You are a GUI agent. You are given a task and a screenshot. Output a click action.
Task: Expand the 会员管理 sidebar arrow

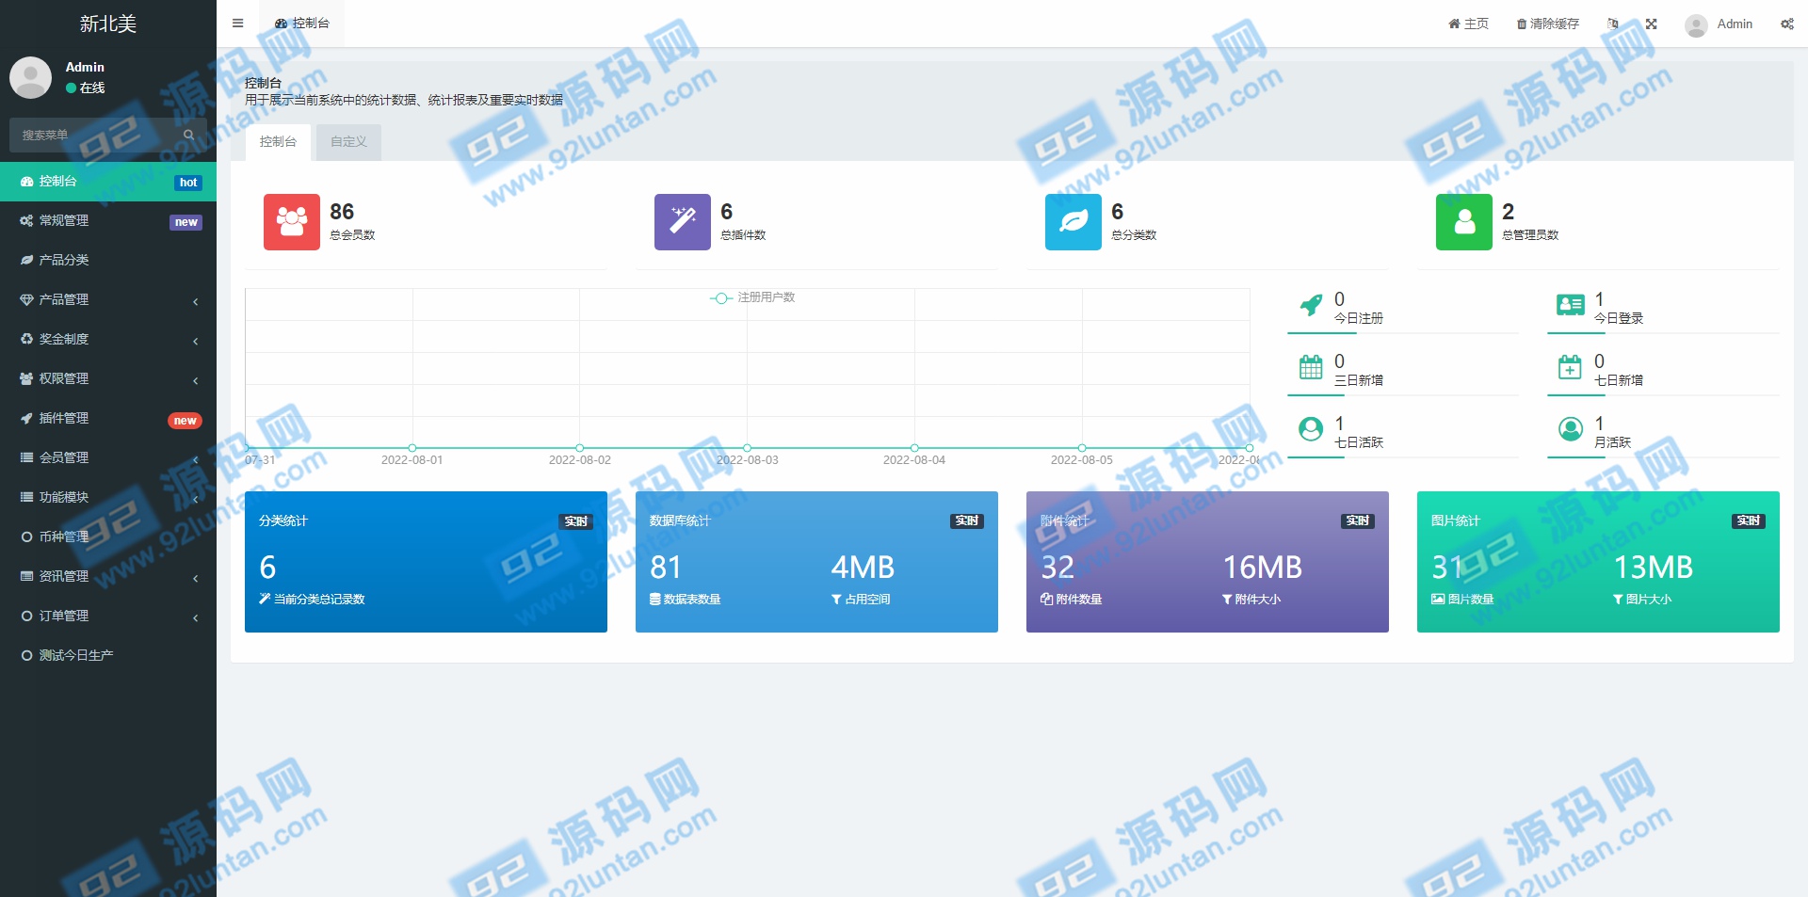[195, 459]
